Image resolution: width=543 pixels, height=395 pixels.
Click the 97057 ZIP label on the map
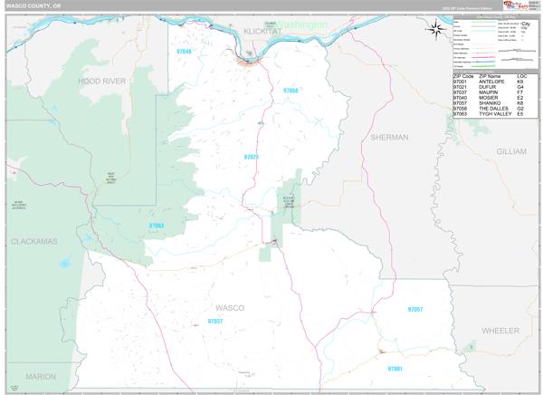point(414,309)
